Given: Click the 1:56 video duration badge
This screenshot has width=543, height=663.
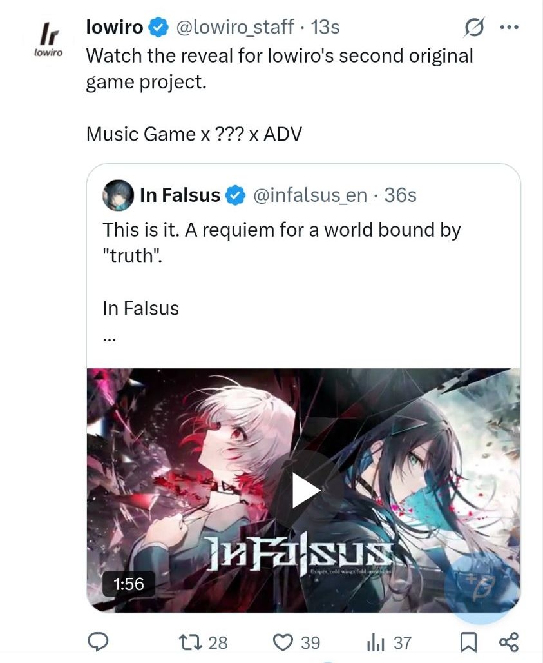Looking at the screenshot, I should tap(129, 584).
